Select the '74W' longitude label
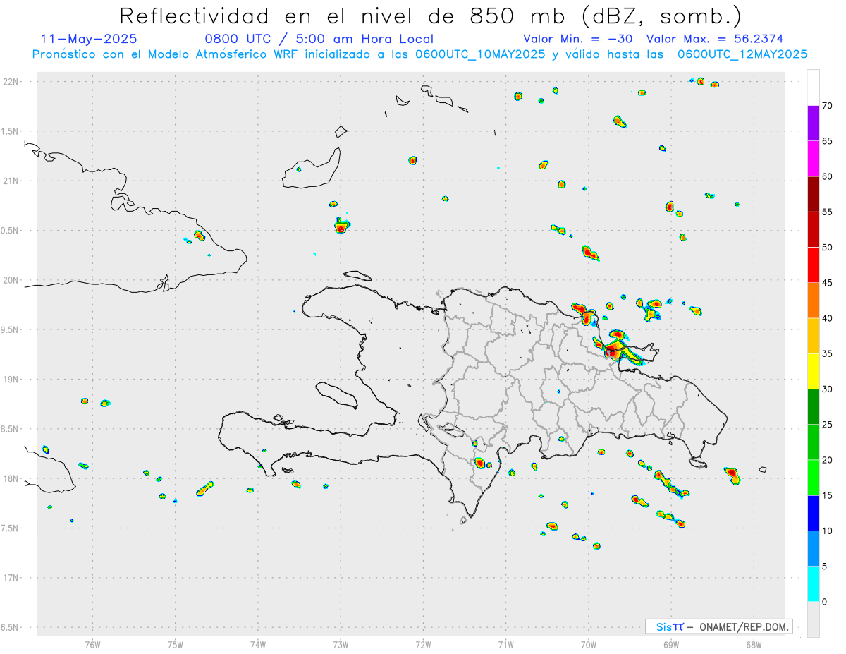The height and width of the screenshot is (654, 846). click(x=258, y=644)
